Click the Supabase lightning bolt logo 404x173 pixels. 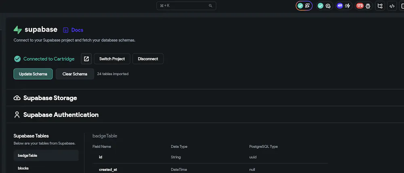point(18,30)
